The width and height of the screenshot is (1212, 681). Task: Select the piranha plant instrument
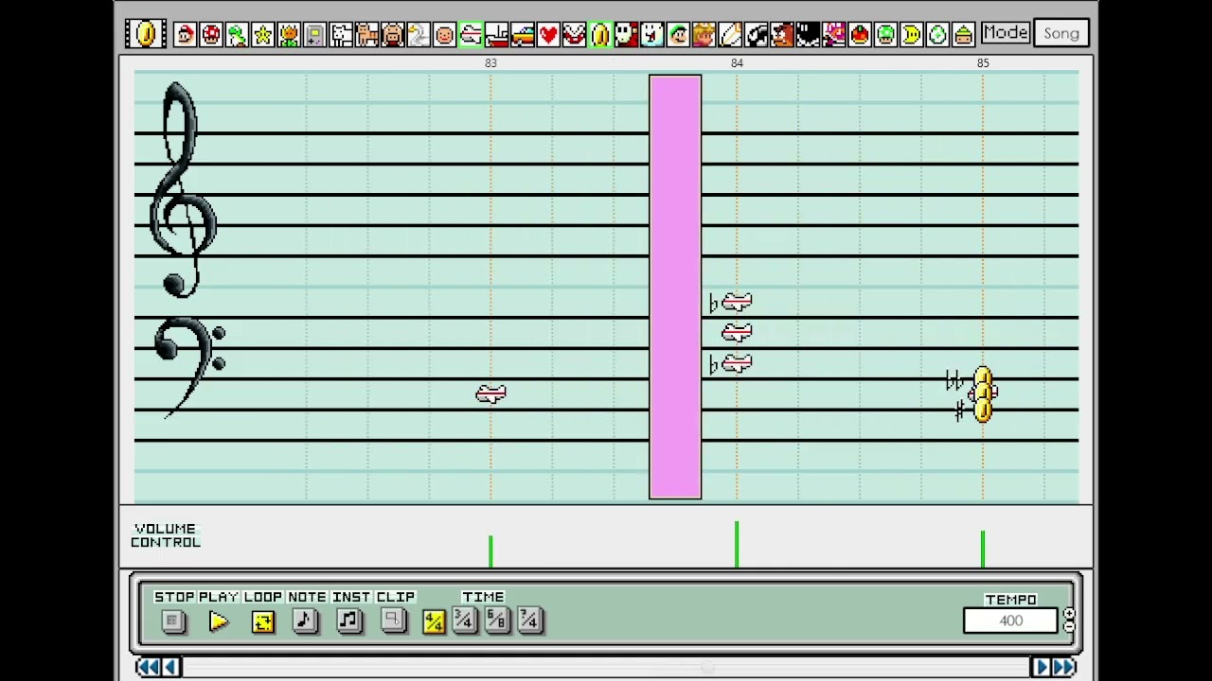pyautogui.click(x=574, y=35)
